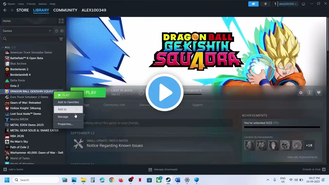Select the Borderlands 2 game icon
This screenshot has width=329, height=185.
tap(7, 69)
